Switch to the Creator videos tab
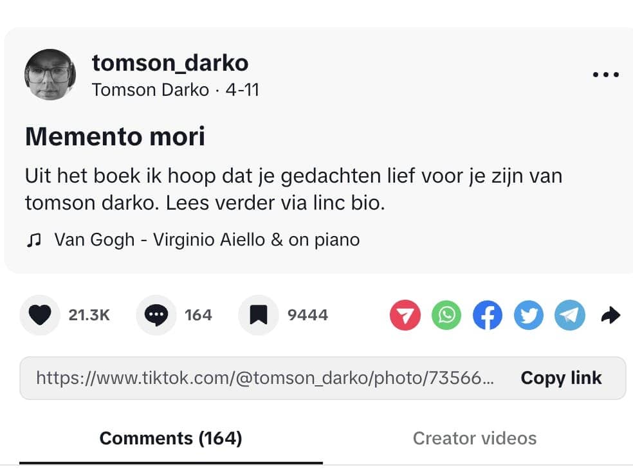This screenshot has height=474, width=633. (474, 439)
